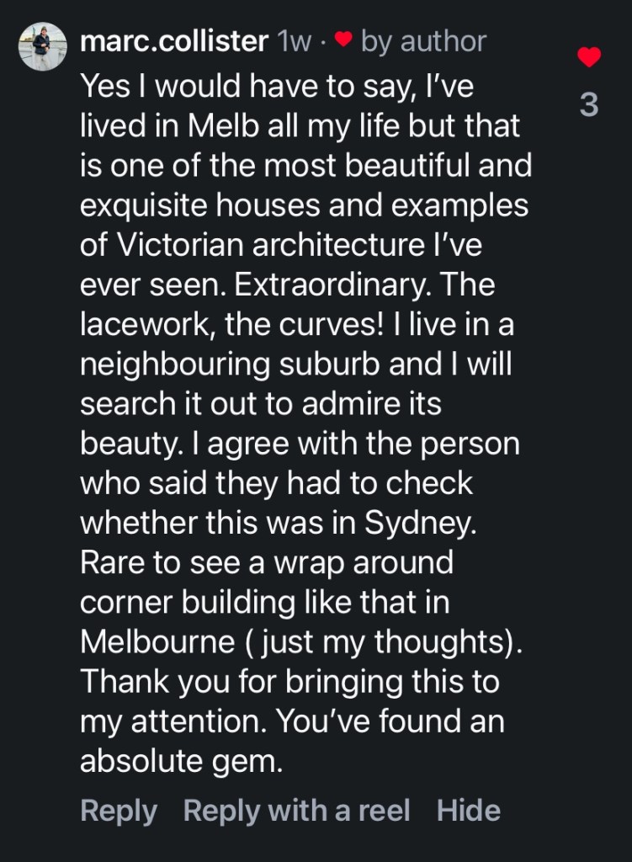This screenshot has width=632, height=862.
Task: Open marc.collister's profile picture
Action: (42, 46)
